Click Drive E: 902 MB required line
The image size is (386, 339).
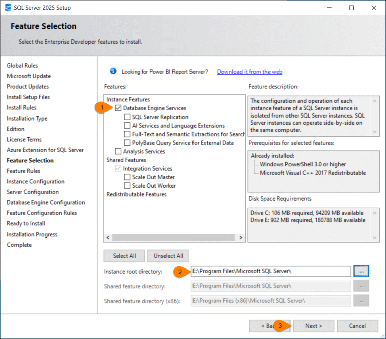pyautogui.click(x=308, y=220)
